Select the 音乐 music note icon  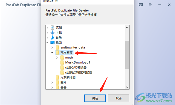coord(52,37)
